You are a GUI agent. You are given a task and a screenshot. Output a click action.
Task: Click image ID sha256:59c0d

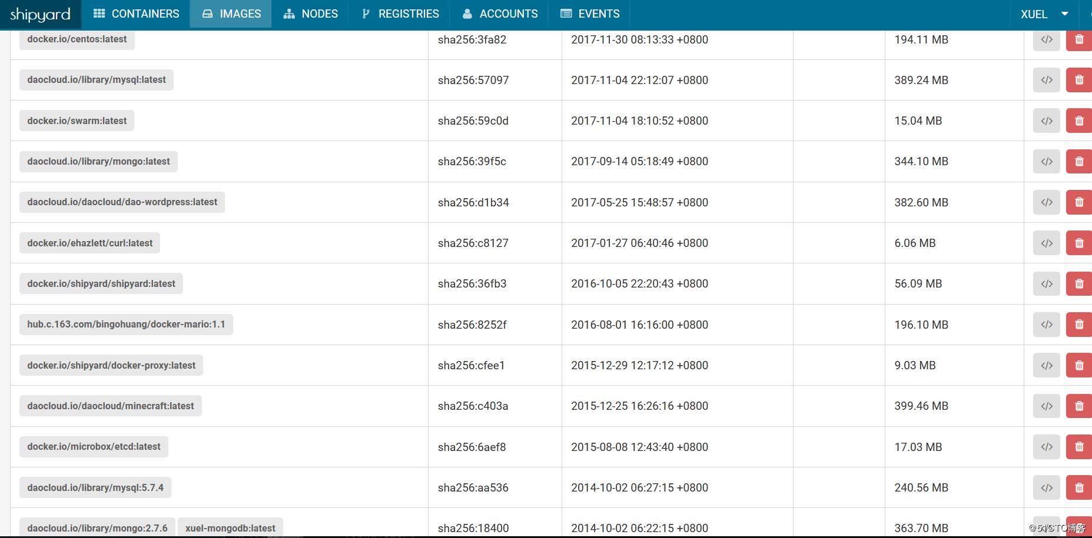[473, 121]
